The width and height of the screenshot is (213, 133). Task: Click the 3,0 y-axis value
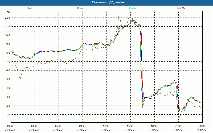coord(8,97)
